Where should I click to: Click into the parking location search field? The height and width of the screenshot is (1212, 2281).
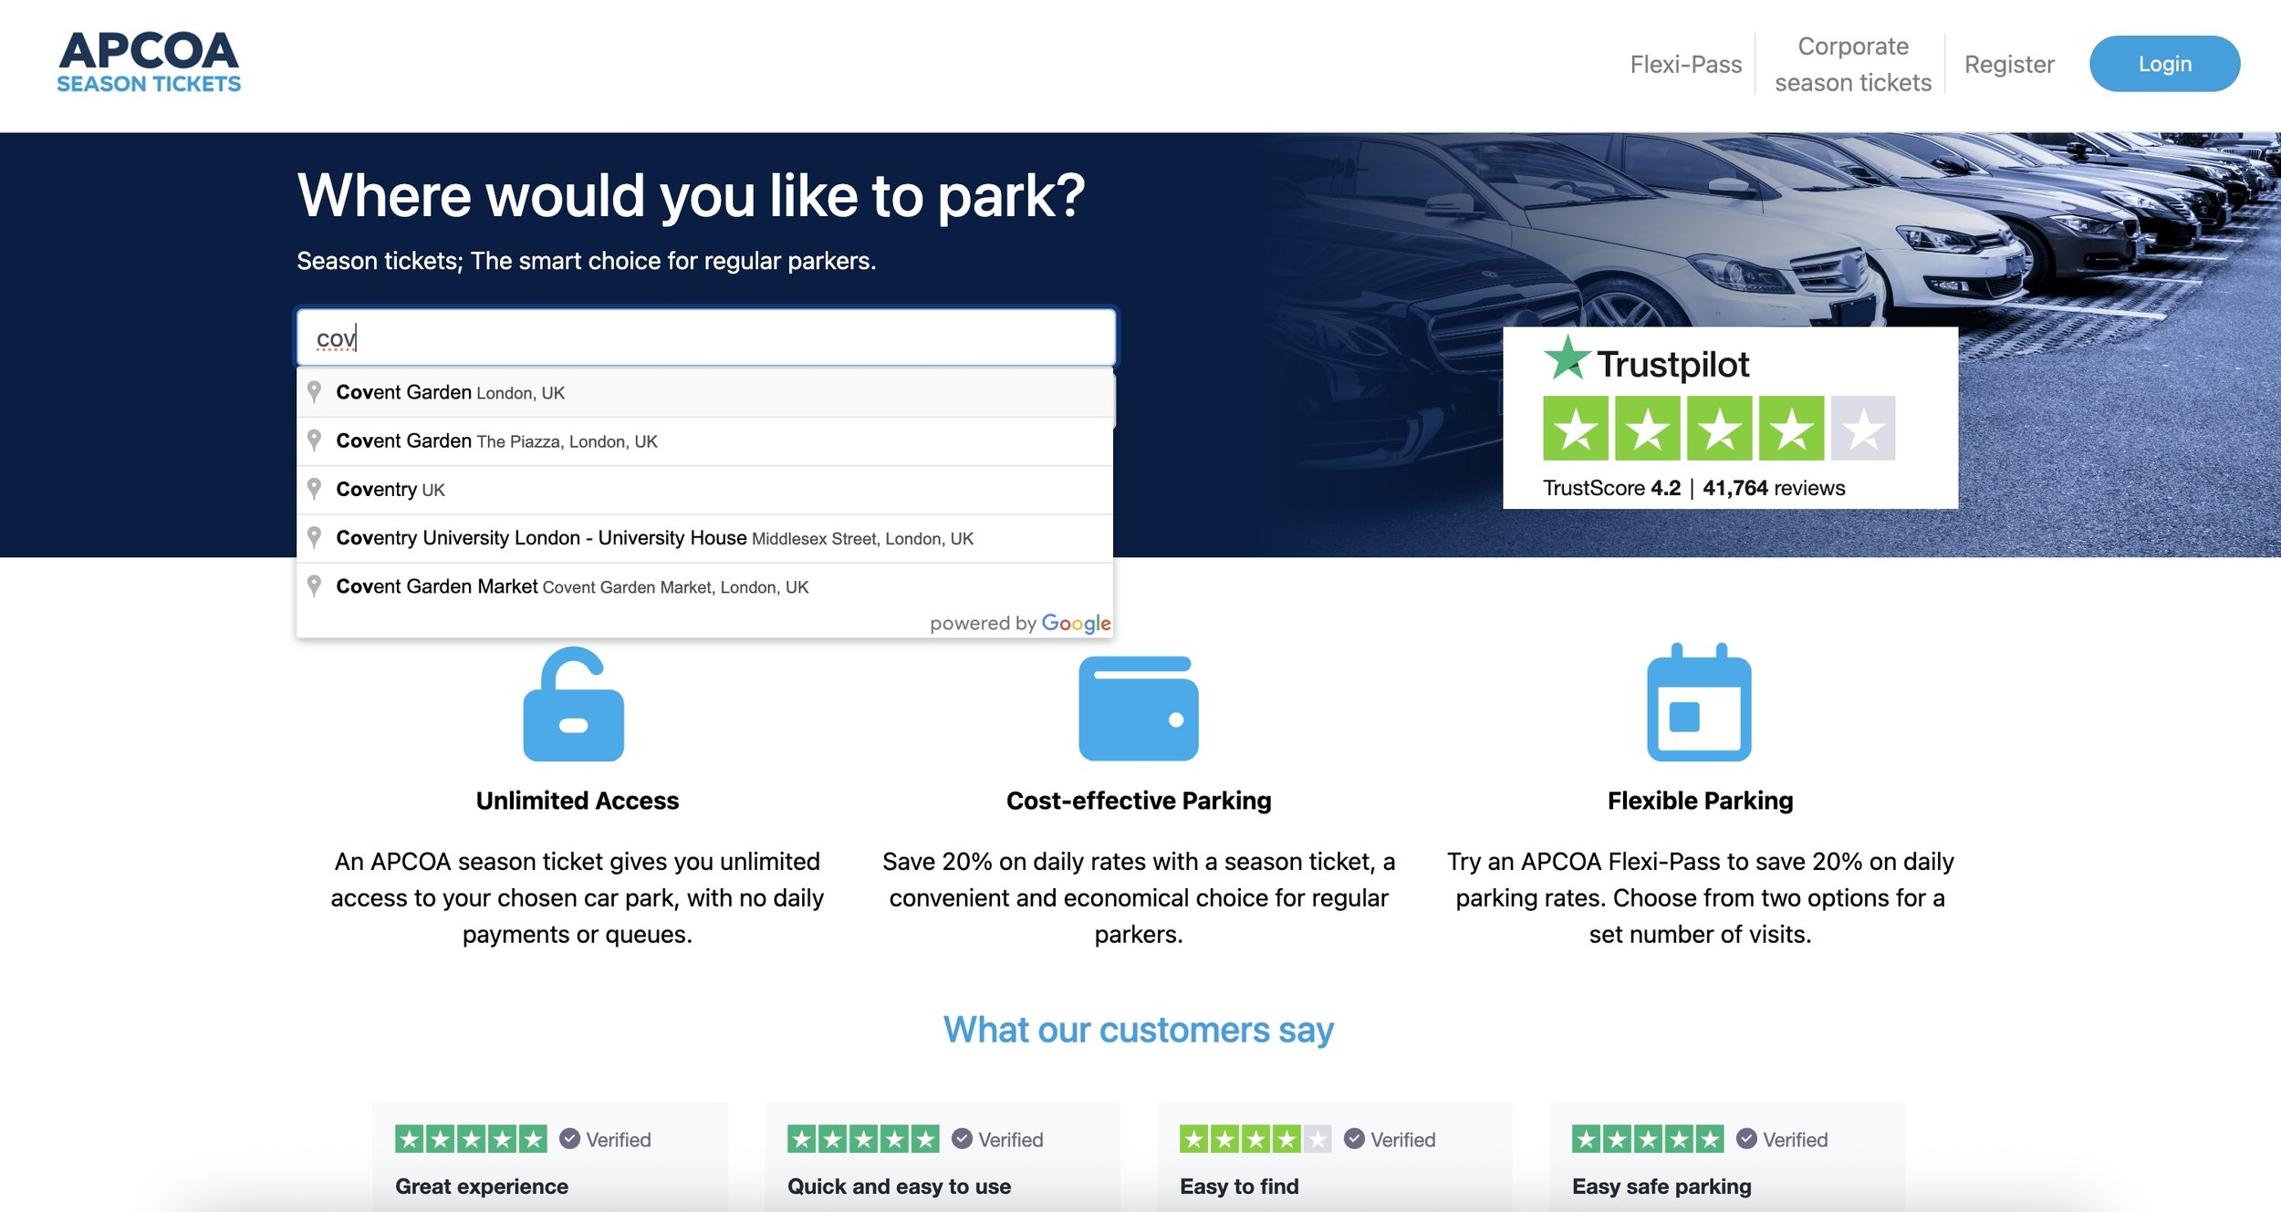tap(705, 338)
